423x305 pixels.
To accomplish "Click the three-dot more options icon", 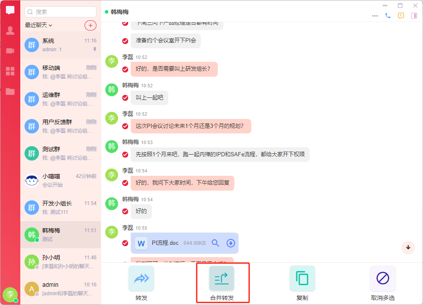I will (x=375, y=16).
